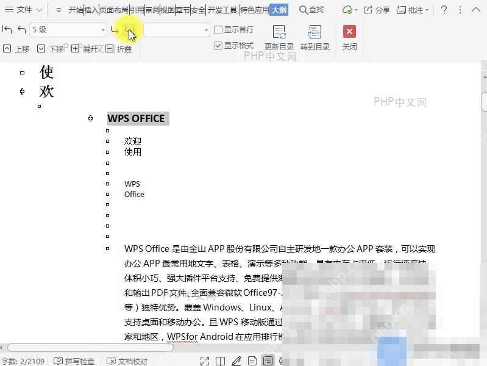This screenshot has width=487, height=366.
Task: Click 转到目录 go to TOC icon
Action: click(315, 38)
